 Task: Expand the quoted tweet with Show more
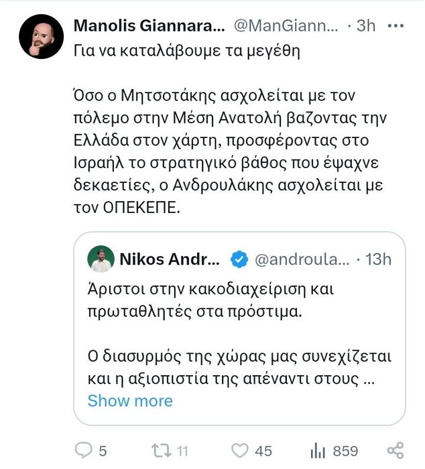130,401
